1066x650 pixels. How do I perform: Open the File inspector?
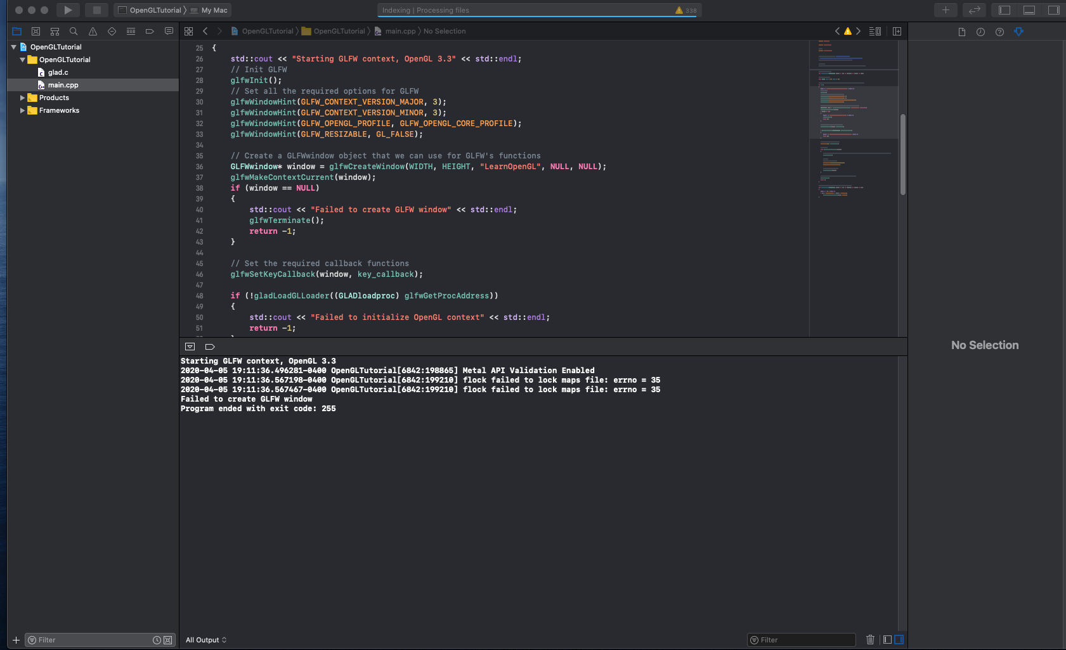pos(961,31)
